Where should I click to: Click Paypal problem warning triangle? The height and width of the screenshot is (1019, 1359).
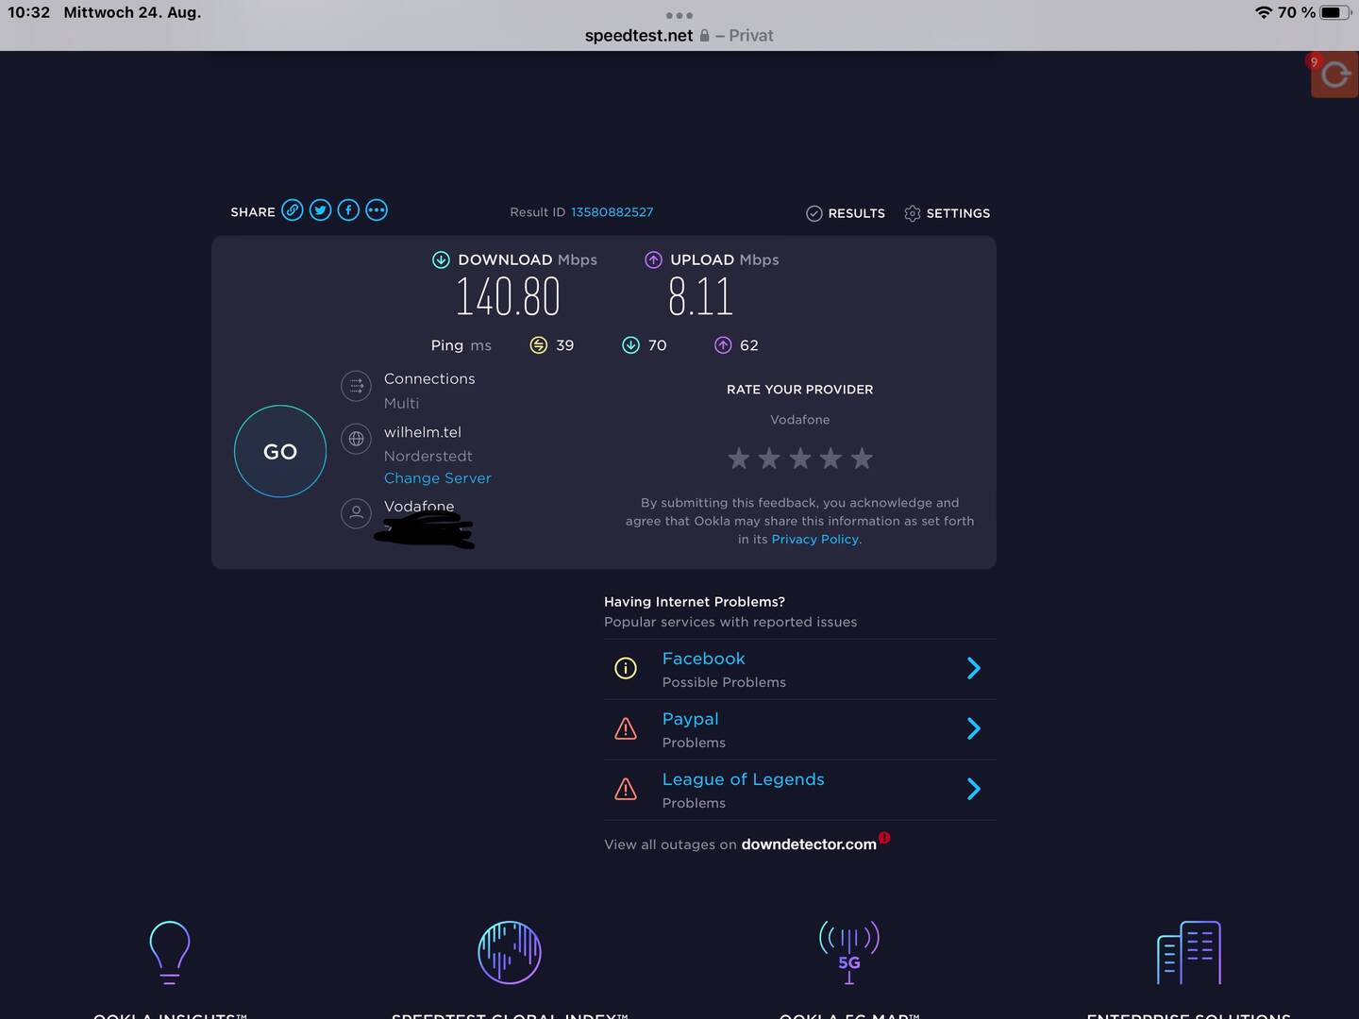[626, 728]
